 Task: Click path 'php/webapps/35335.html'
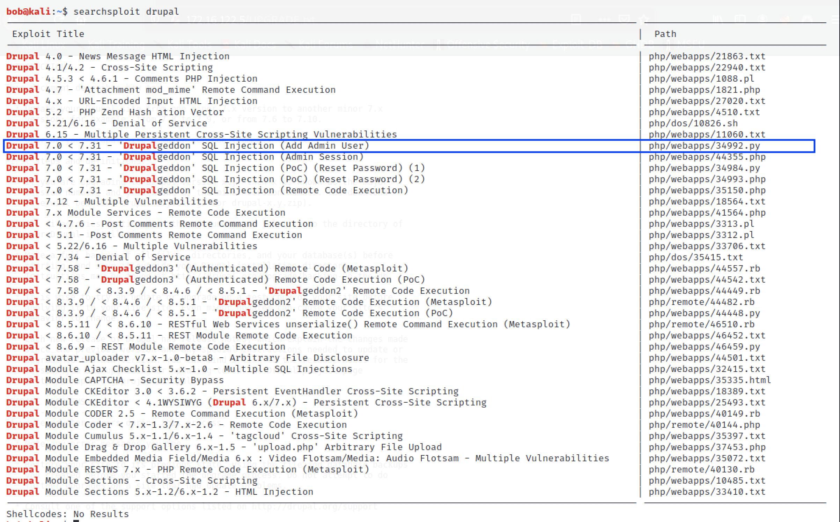point(710,380)
